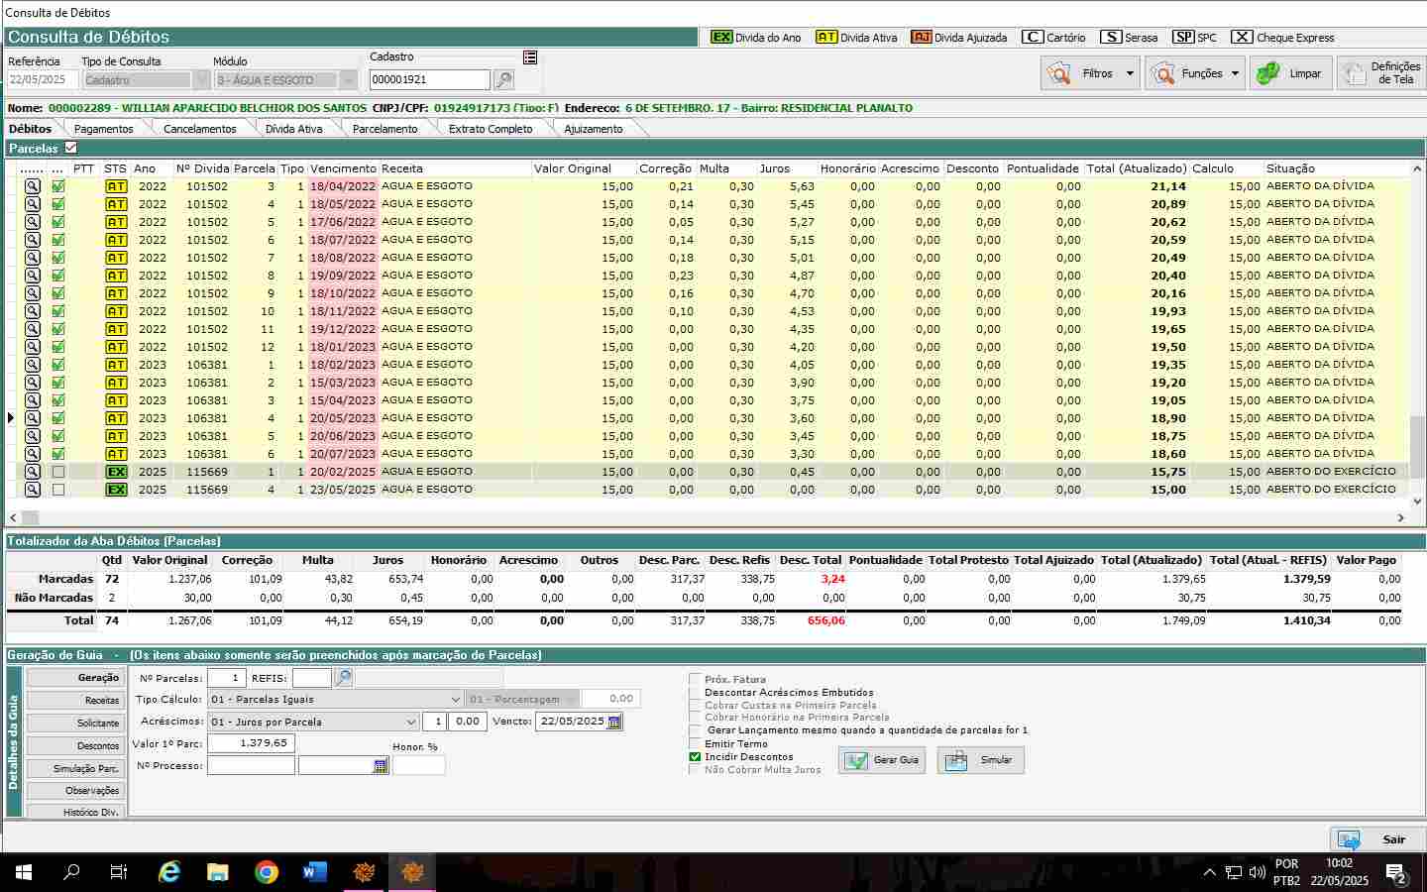Open the Acréscimos Juros por Parcela dropdown
The height and width of the screenshot is (892, 1427).
click(410, 723)
